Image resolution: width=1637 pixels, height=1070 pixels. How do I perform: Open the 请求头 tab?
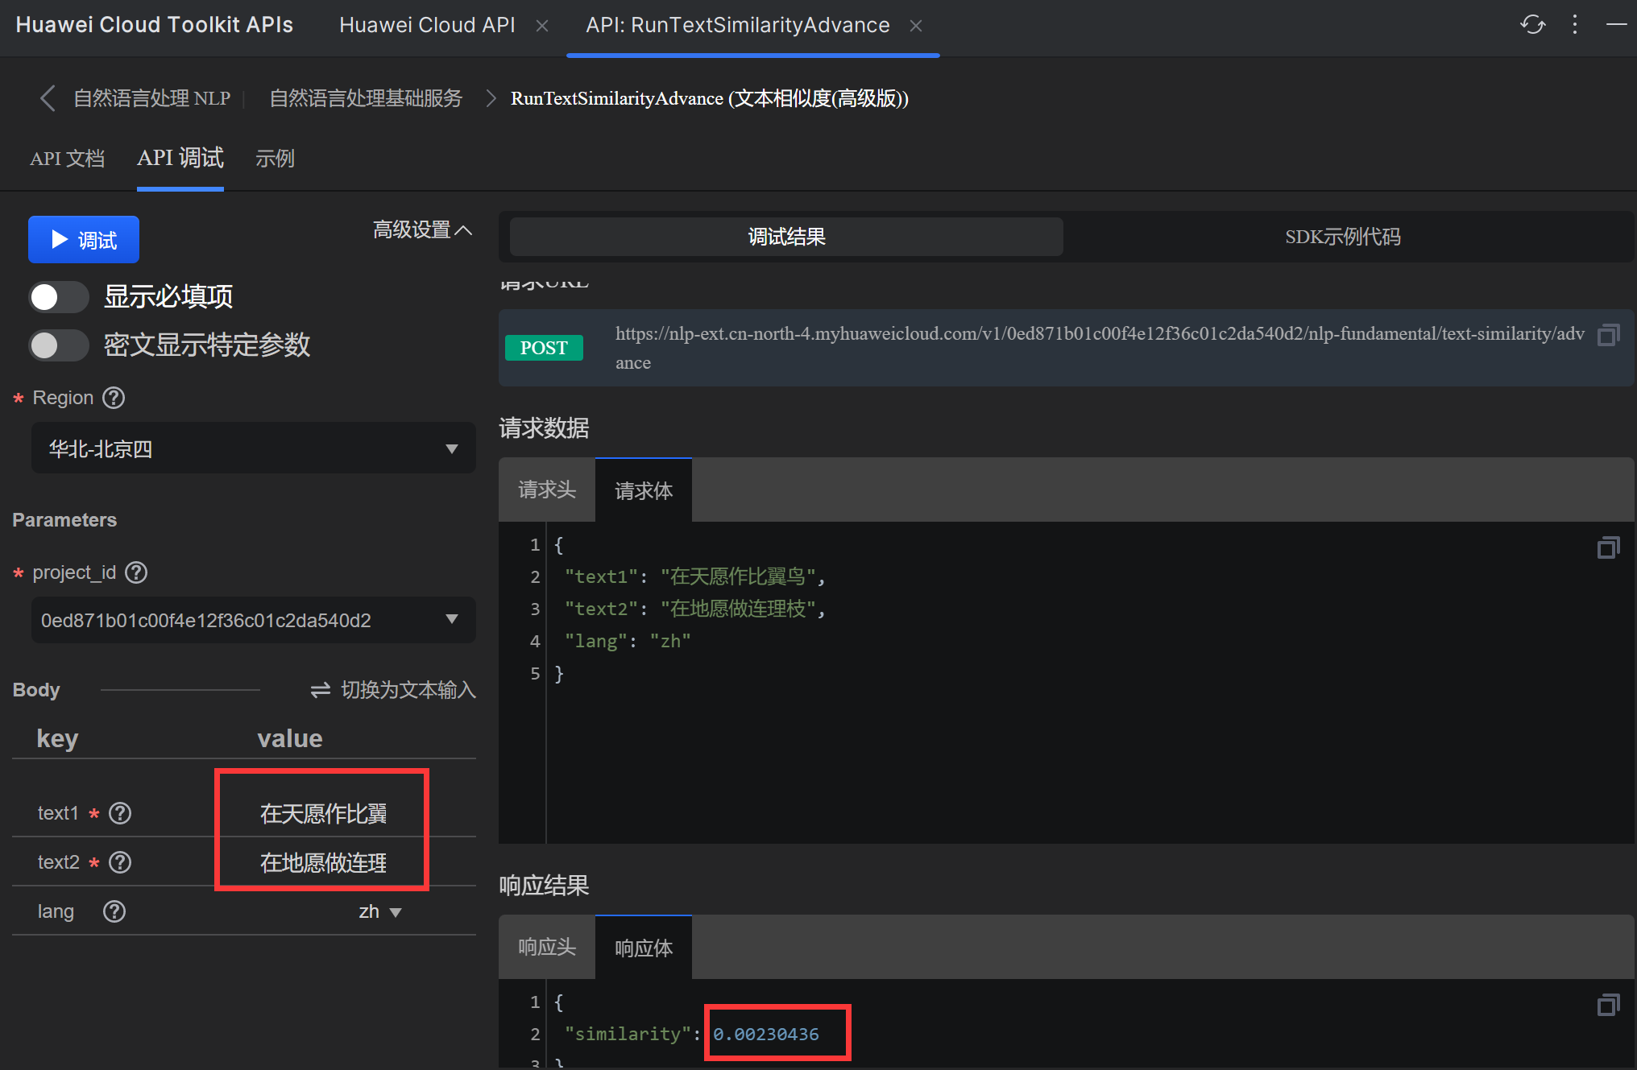pyautogui.click(x=546, y=490)
